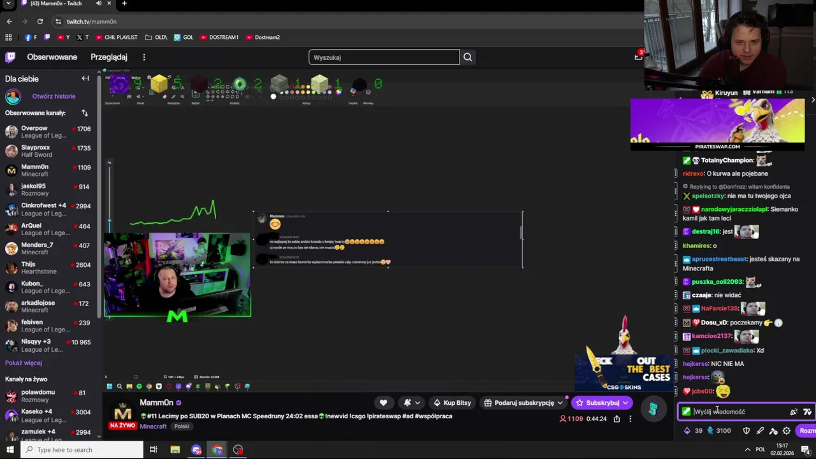Send chat with the Rozmawiaj button
The height and width of the screenshot is (459, 816).
click(x=807, y=431)
